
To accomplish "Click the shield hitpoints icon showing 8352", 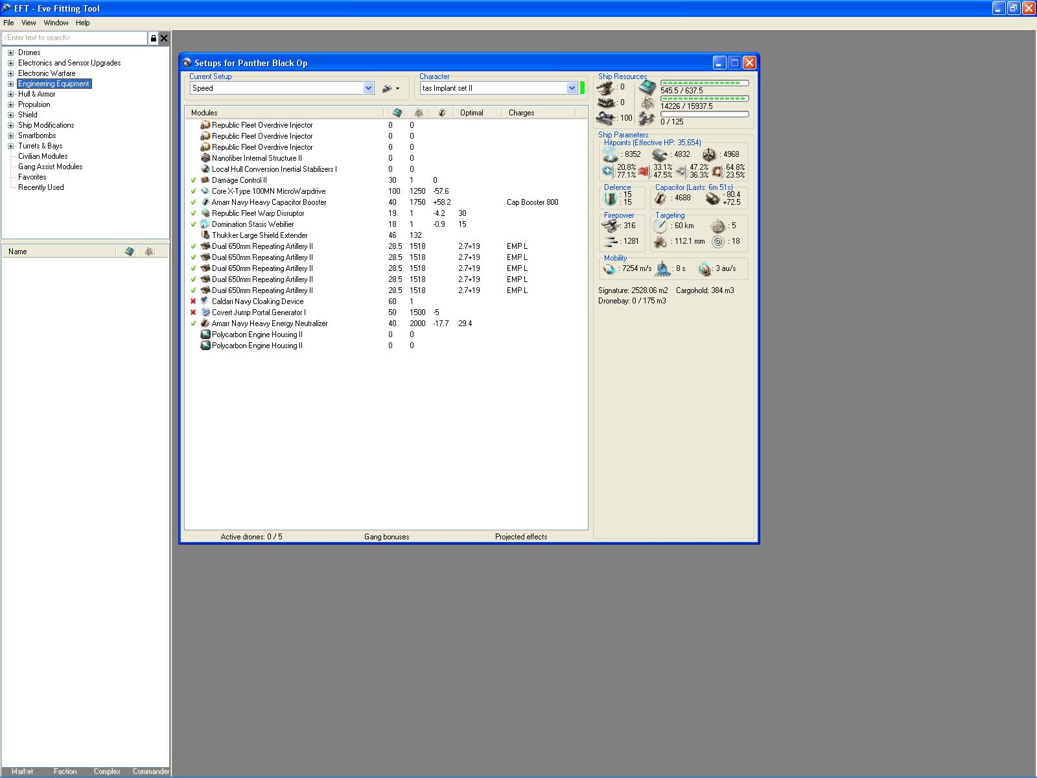I will point(611,155).
